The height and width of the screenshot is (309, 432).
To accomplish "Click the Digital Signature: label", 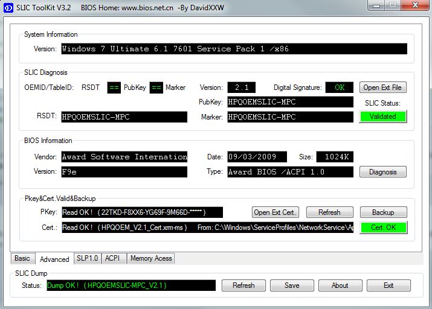I will click(x=297, y=88).
